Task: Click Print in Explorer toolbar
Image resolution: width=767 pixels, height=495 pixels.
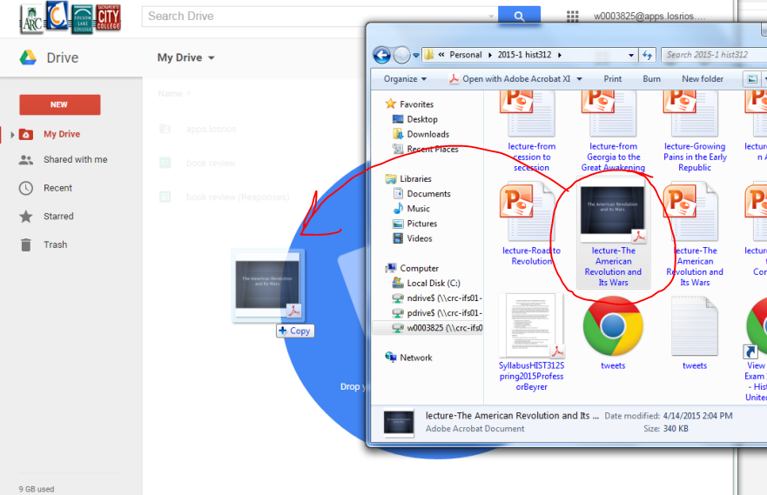Action: pos(612,78)
